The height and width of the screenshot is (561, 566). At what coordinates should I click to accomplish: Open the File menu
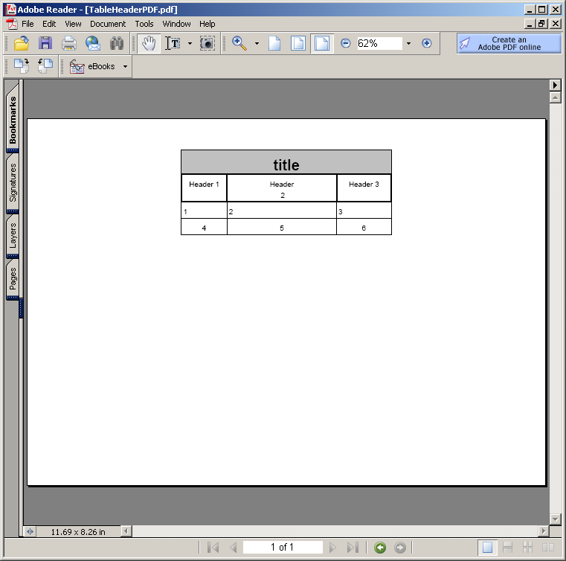(x=28, y=24)
